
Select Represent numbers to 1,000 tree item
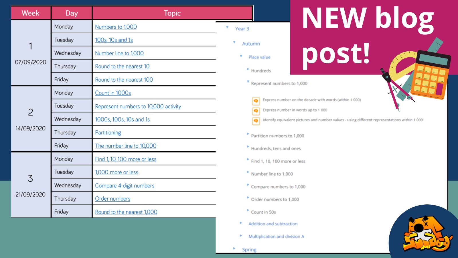pyautogui.click(x=279, y=83)
